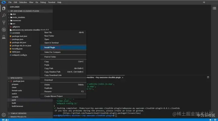The width and height of the screenshot is (218, 121).
Task: Open the View menu
Action: pyautogui.click(x=31, y=2)
